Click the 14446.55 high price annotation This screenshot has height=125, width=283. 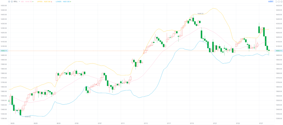point(200,14)
